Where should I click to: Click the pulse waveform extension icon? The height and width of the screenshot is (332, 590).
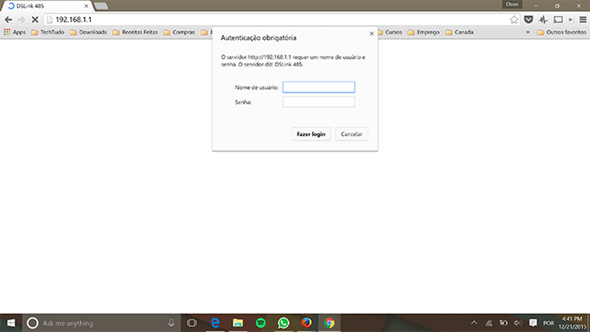point(543,20)
